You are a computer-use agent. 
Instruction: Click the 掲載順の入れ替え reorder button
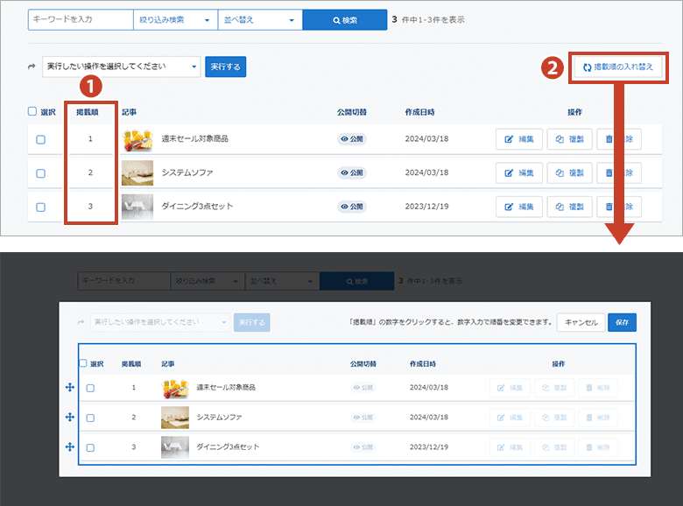click(616, 67)
